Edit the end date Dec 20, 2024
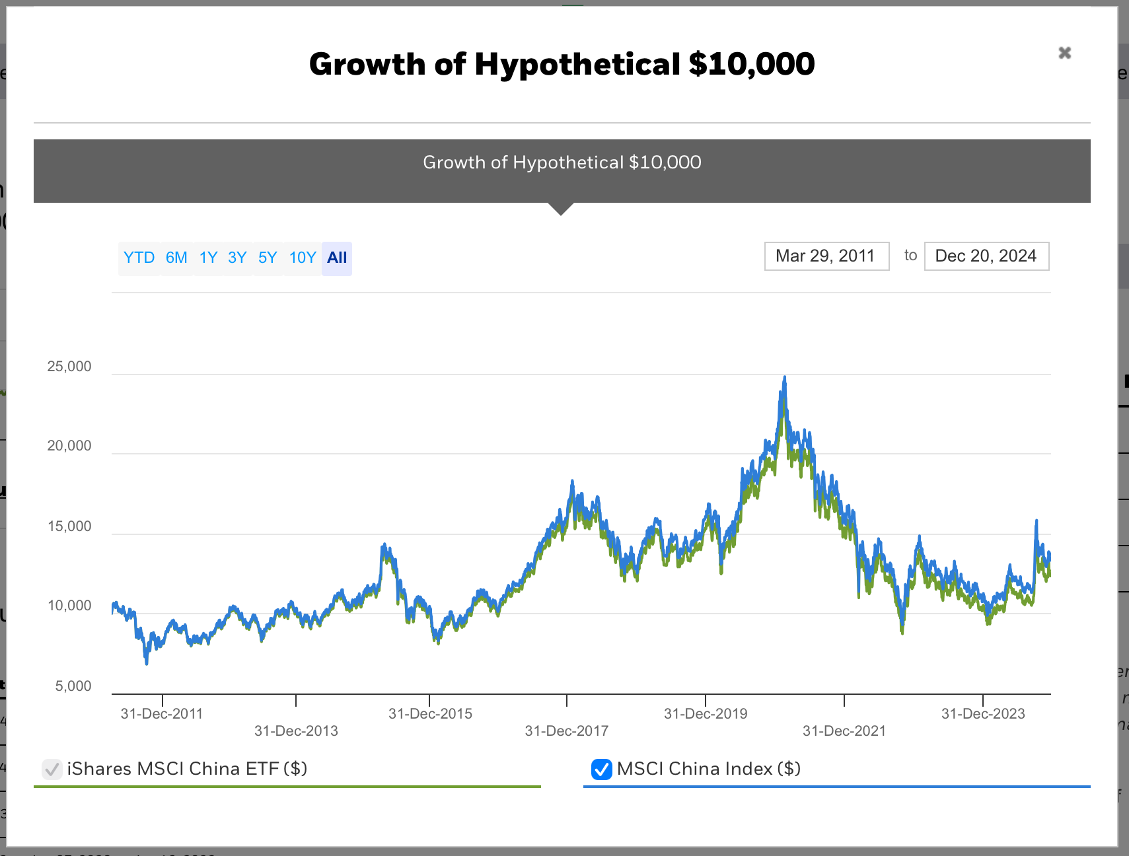 pyautogui.click(x=986, y=256)
